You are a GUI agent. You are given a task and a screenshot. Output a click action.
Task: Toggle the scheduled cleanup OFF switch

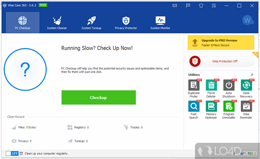[12, 153]
